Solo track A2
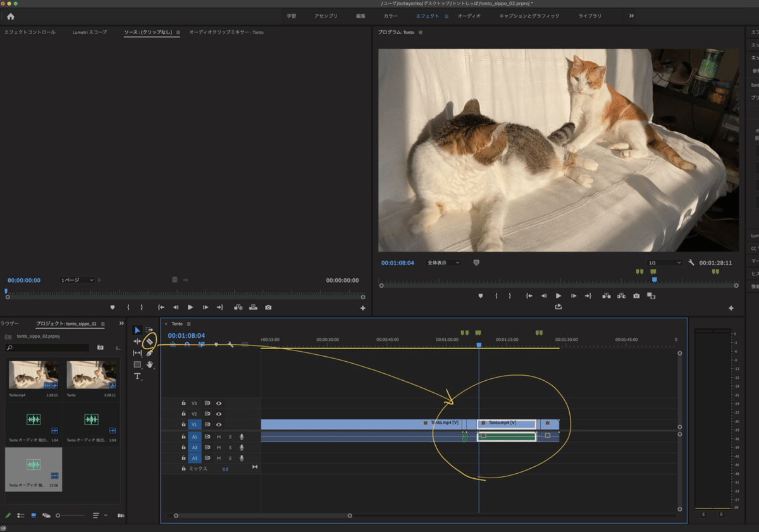 point(230,447)
